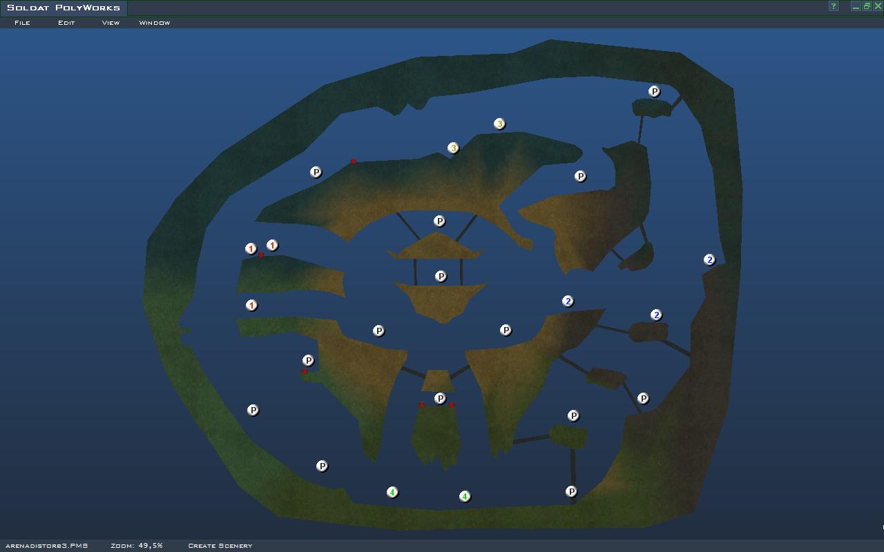Open the Edit menu
884x552 pixels.
pos(66,23)
